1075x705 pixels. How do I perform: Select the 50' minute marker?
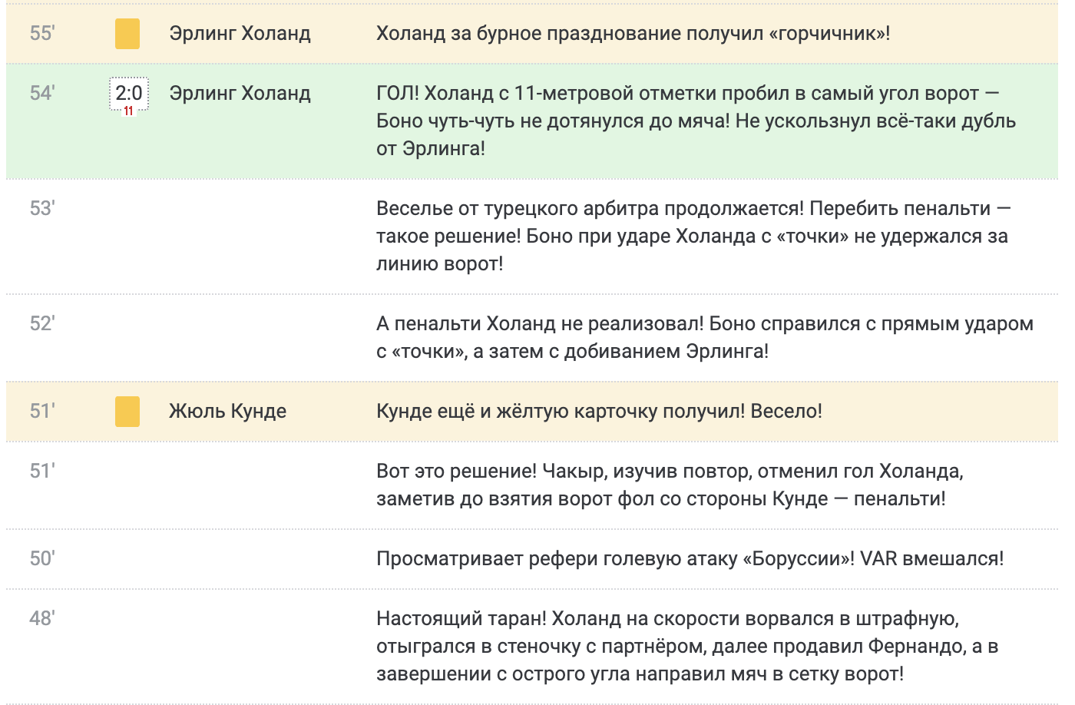42,559
